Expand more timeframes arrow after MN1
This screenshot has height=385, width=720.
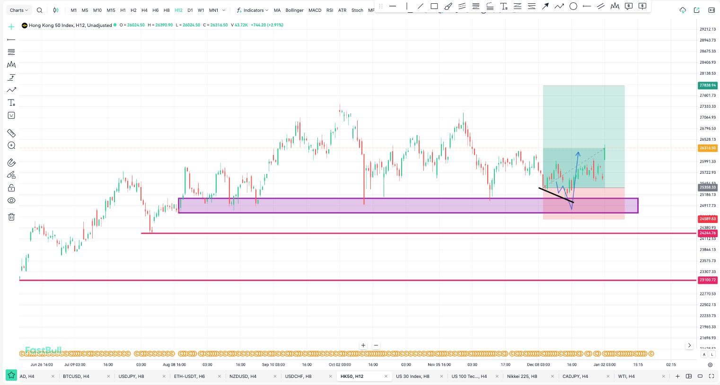click(224, 10)
